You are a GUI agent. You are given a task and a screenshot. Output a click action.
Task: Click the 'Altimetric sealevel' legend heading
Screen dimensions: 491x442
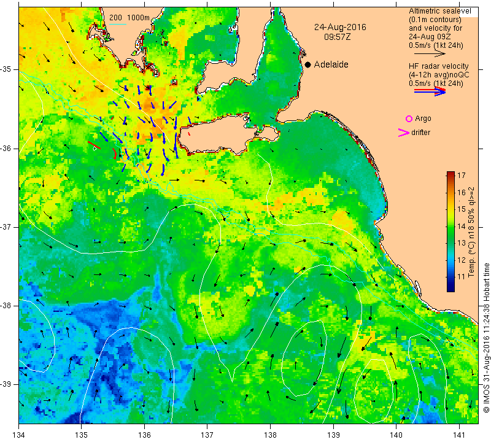click(439, 11)
